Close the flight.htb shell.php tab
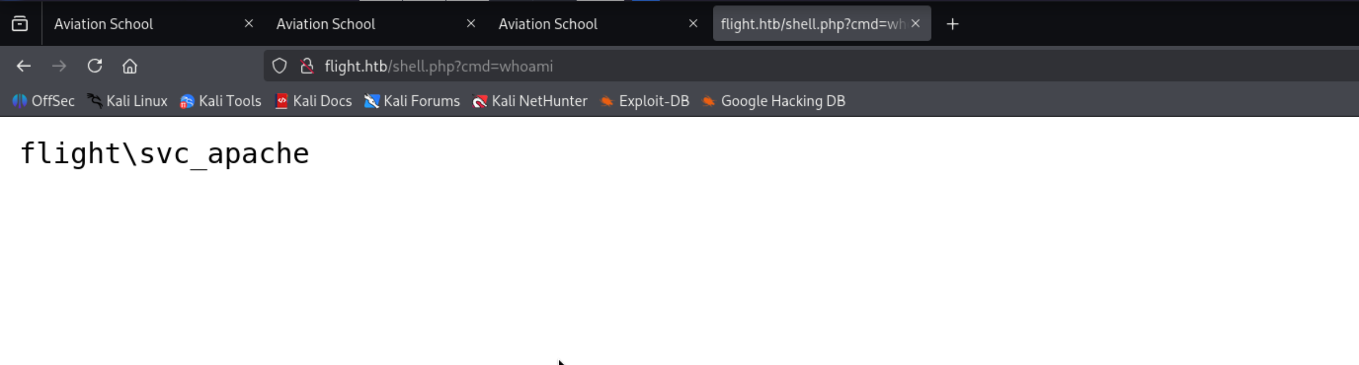Image resolution: width=1359 pixels, height=365 pixels. point(915,24)
